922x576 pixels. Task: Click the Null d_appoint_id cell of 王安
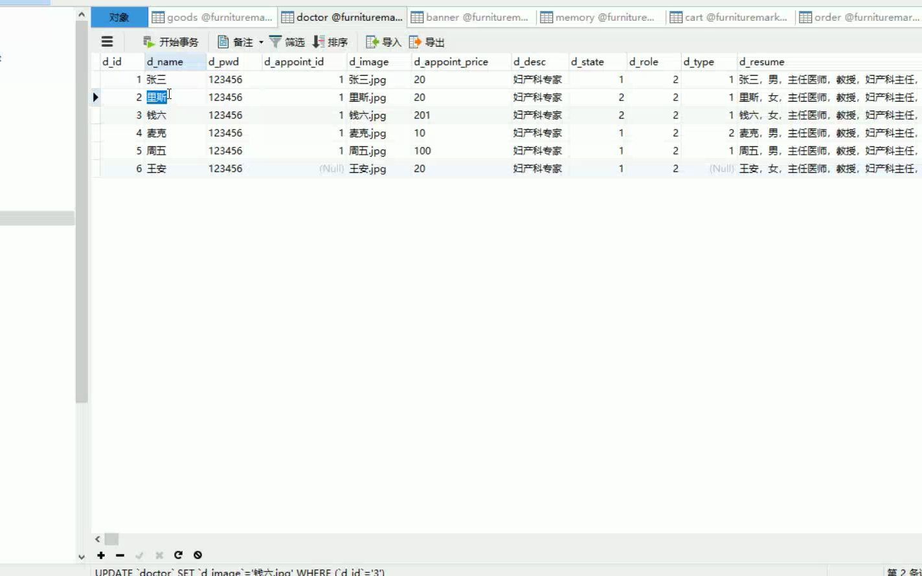click(304, 168)
